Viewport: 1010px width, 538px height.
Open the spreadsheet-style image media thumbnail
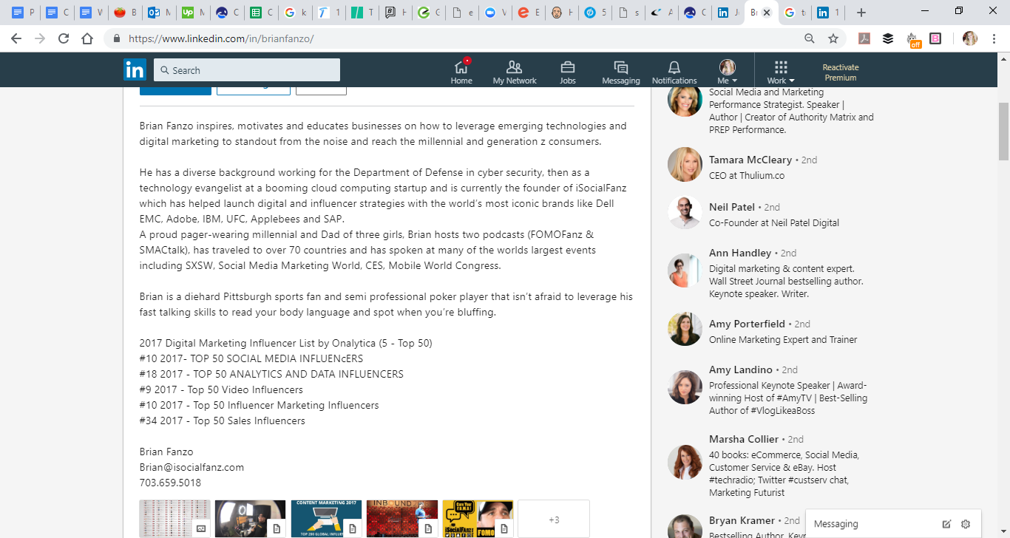coord(175,519)
